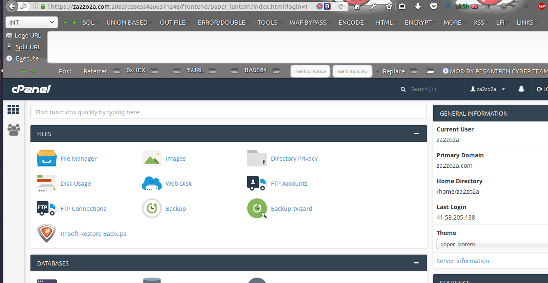Open File Manager icon
The height and width of the screenshot is (283, 548).
[47, 158]
